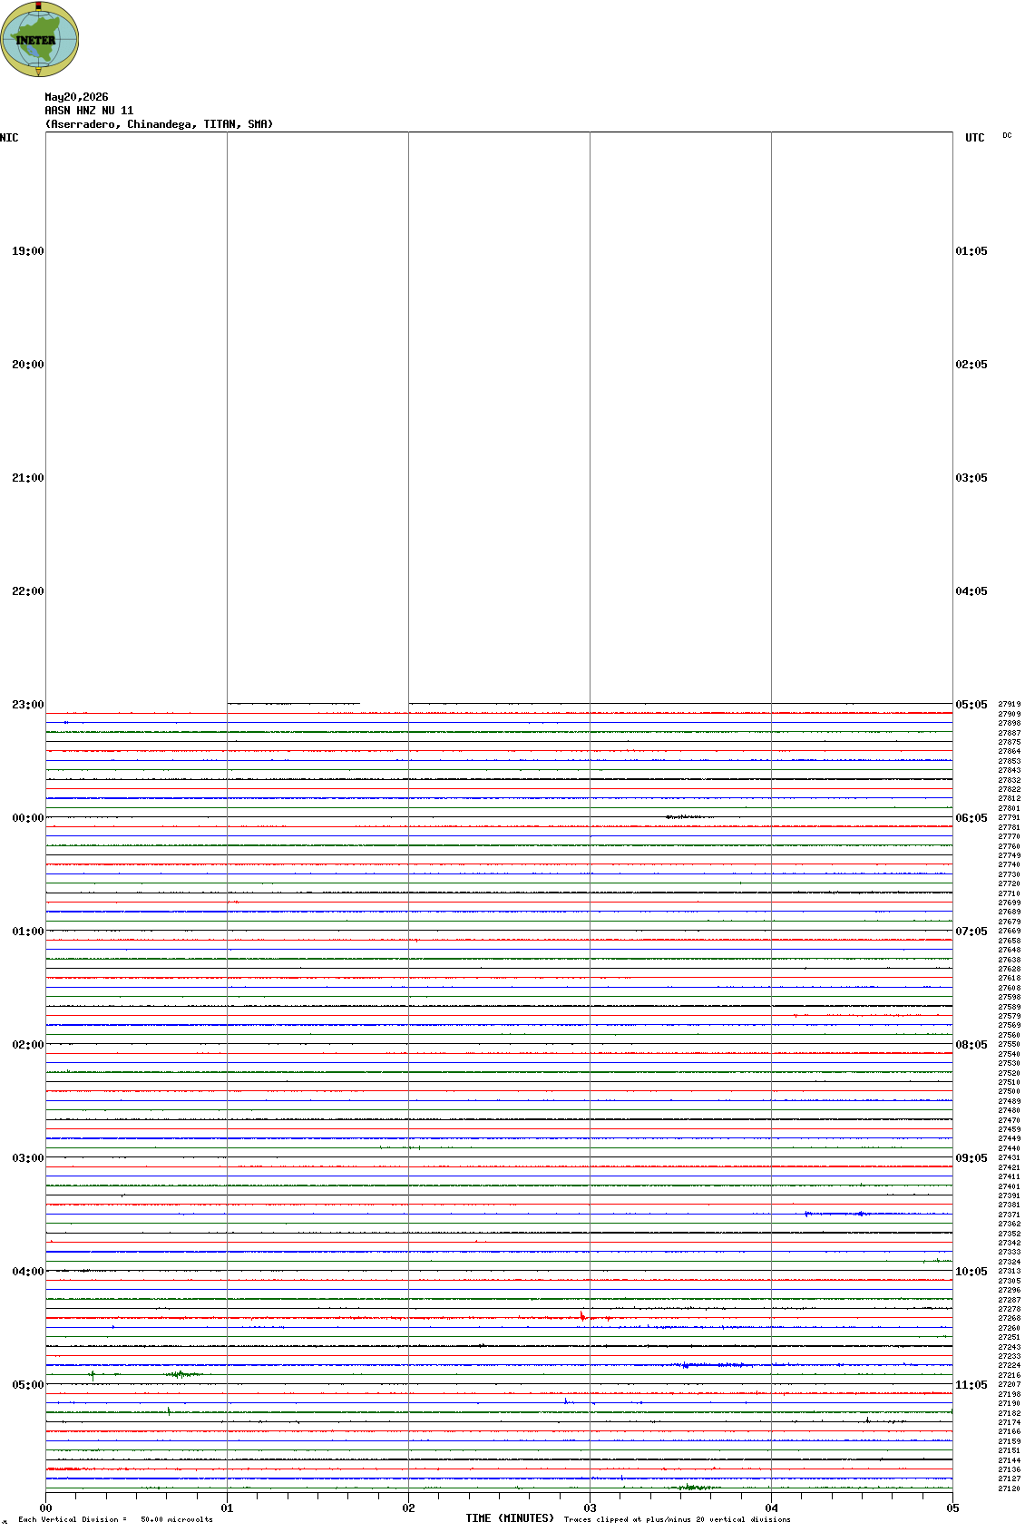Select the May20,2026 date header
The height and width of the screenshot is (1532, 1025).
pos(76,97)
